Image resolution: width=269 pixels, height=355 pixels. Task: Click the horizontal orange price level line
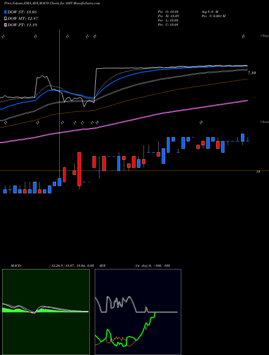pyautogui.click(x=134, y=171)
